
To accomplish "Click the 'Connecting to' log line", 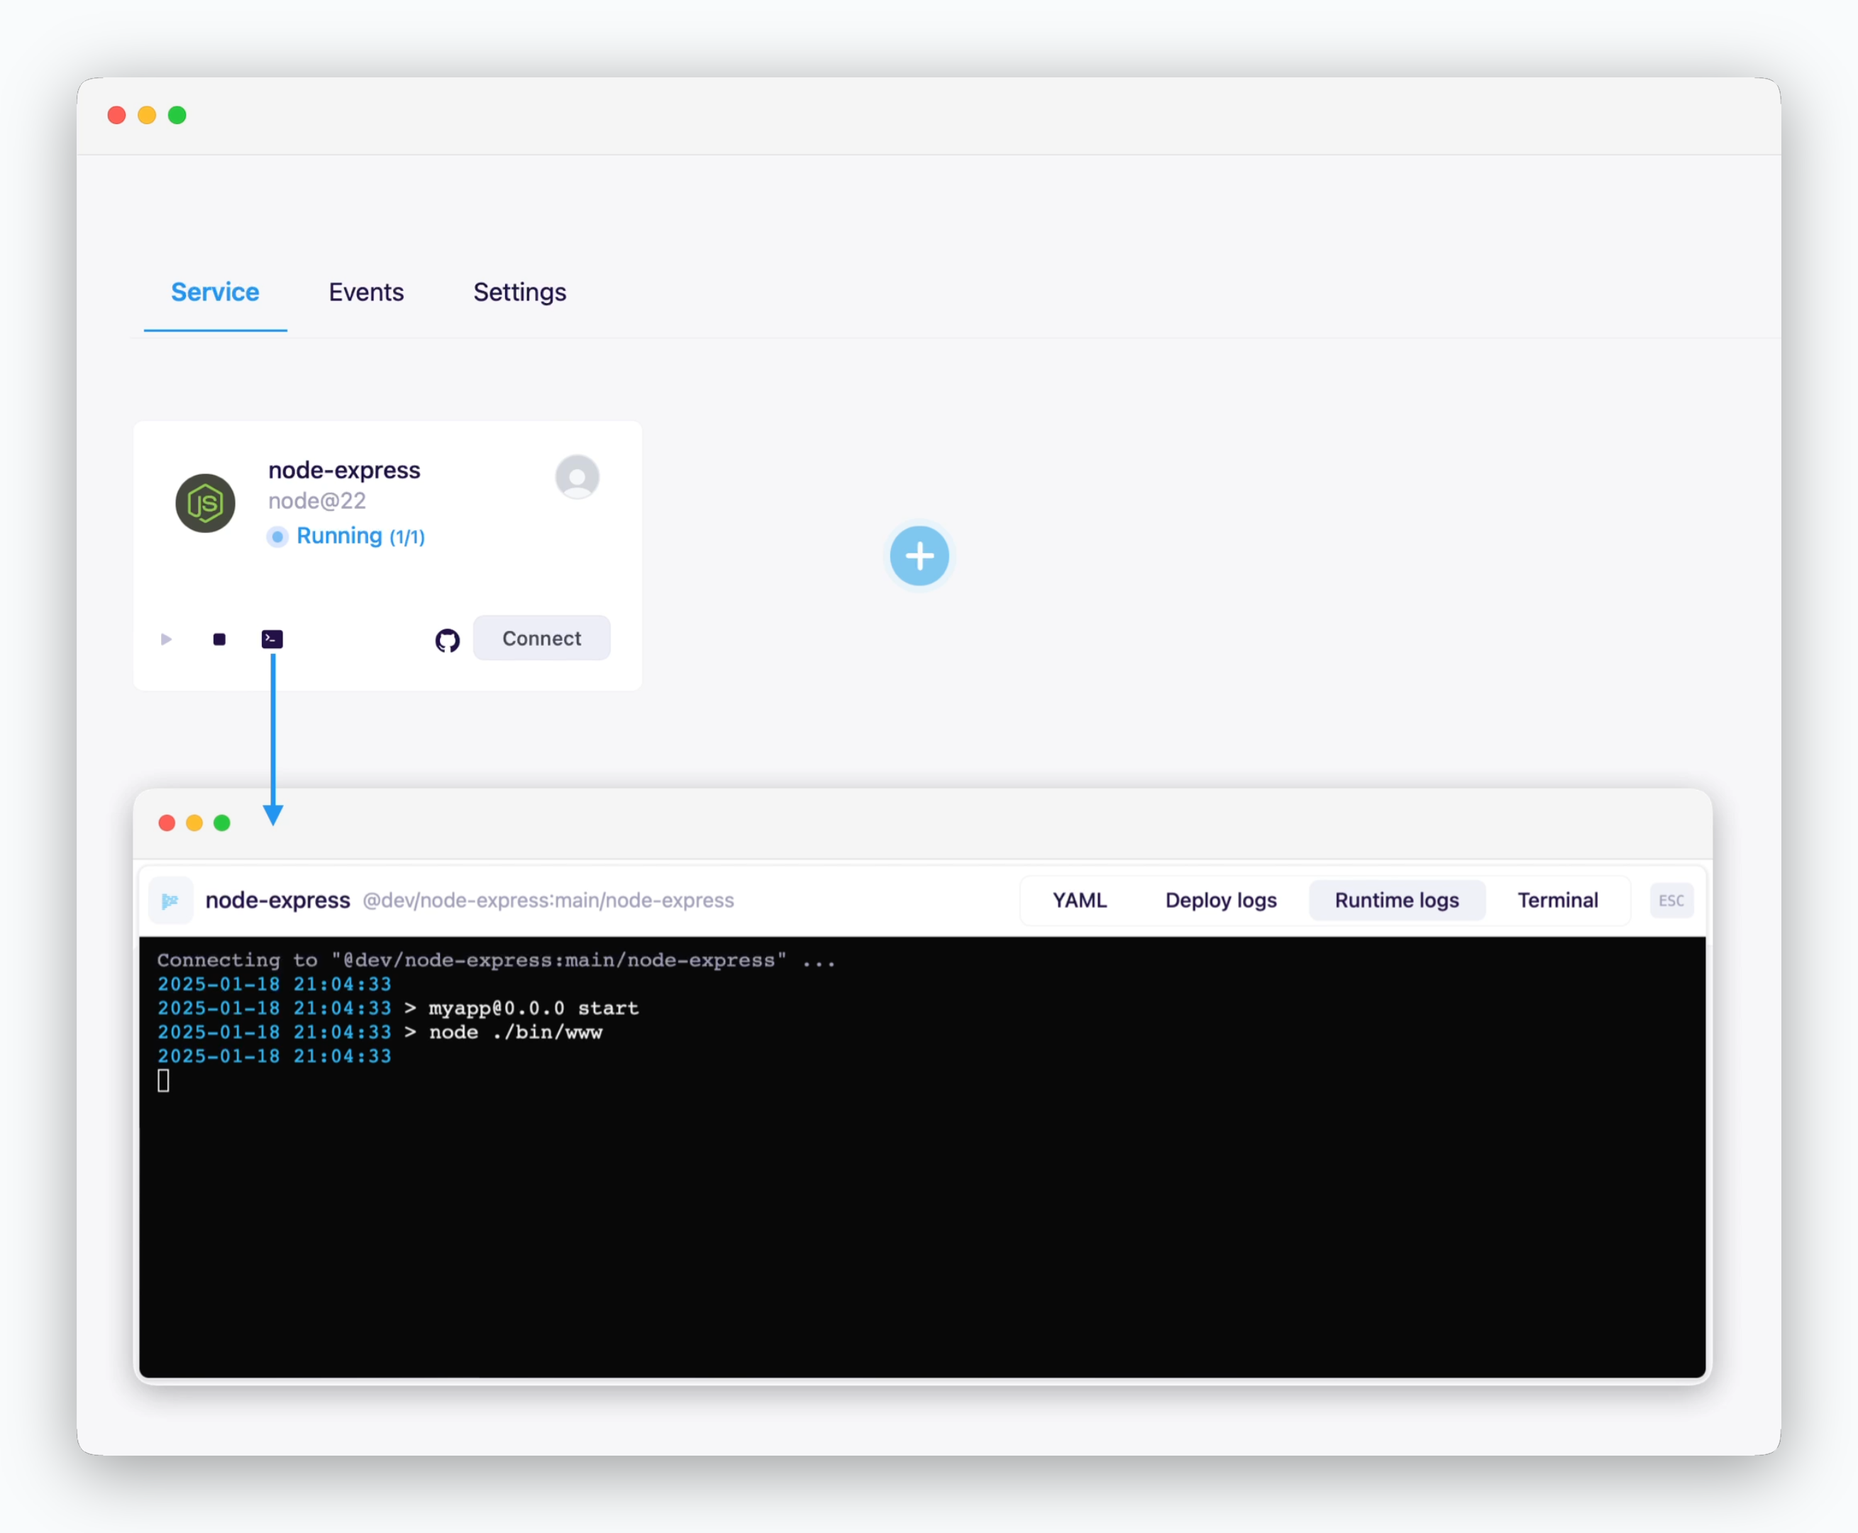I will coord(495,960).
